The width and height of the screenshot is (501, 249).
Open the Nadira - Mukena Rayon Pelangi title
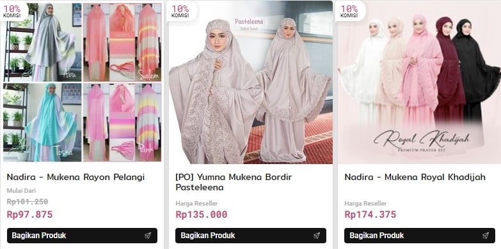point(76,177)
